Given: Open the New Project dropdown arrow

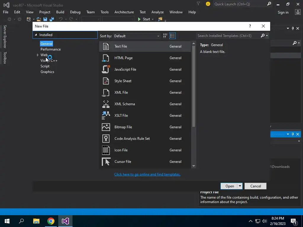Looking at the screenshot, I should click(x=33, y=19).
